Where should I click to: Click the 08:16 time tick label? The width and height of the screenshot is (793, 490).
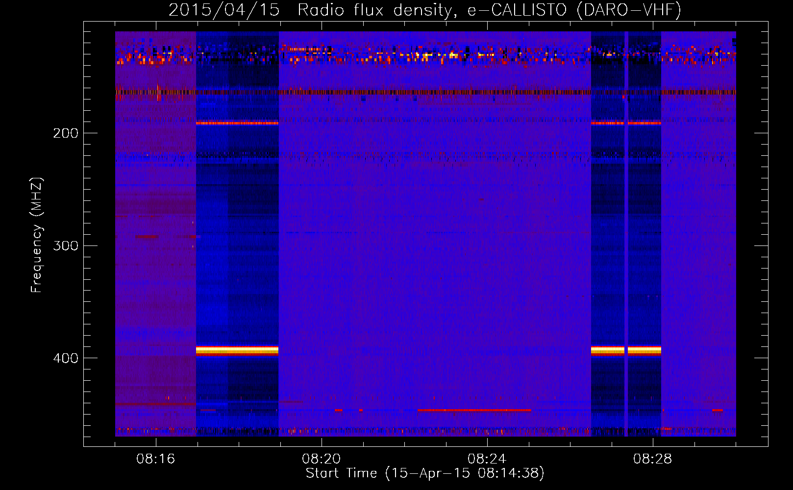[156, 459]
